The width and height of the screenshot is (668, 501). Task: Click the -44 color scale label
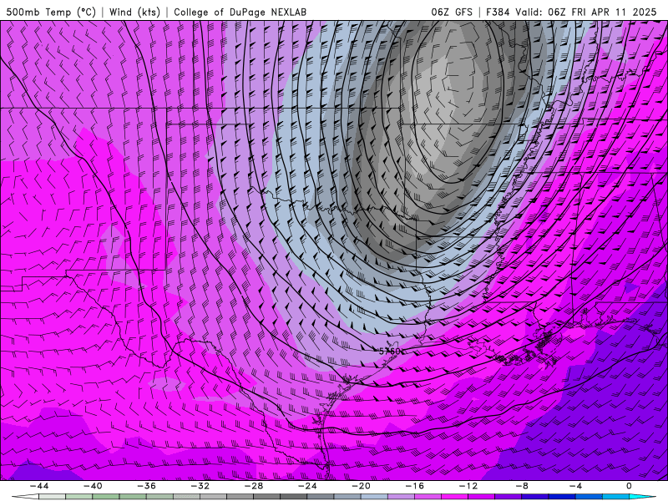tap(39, 486)
